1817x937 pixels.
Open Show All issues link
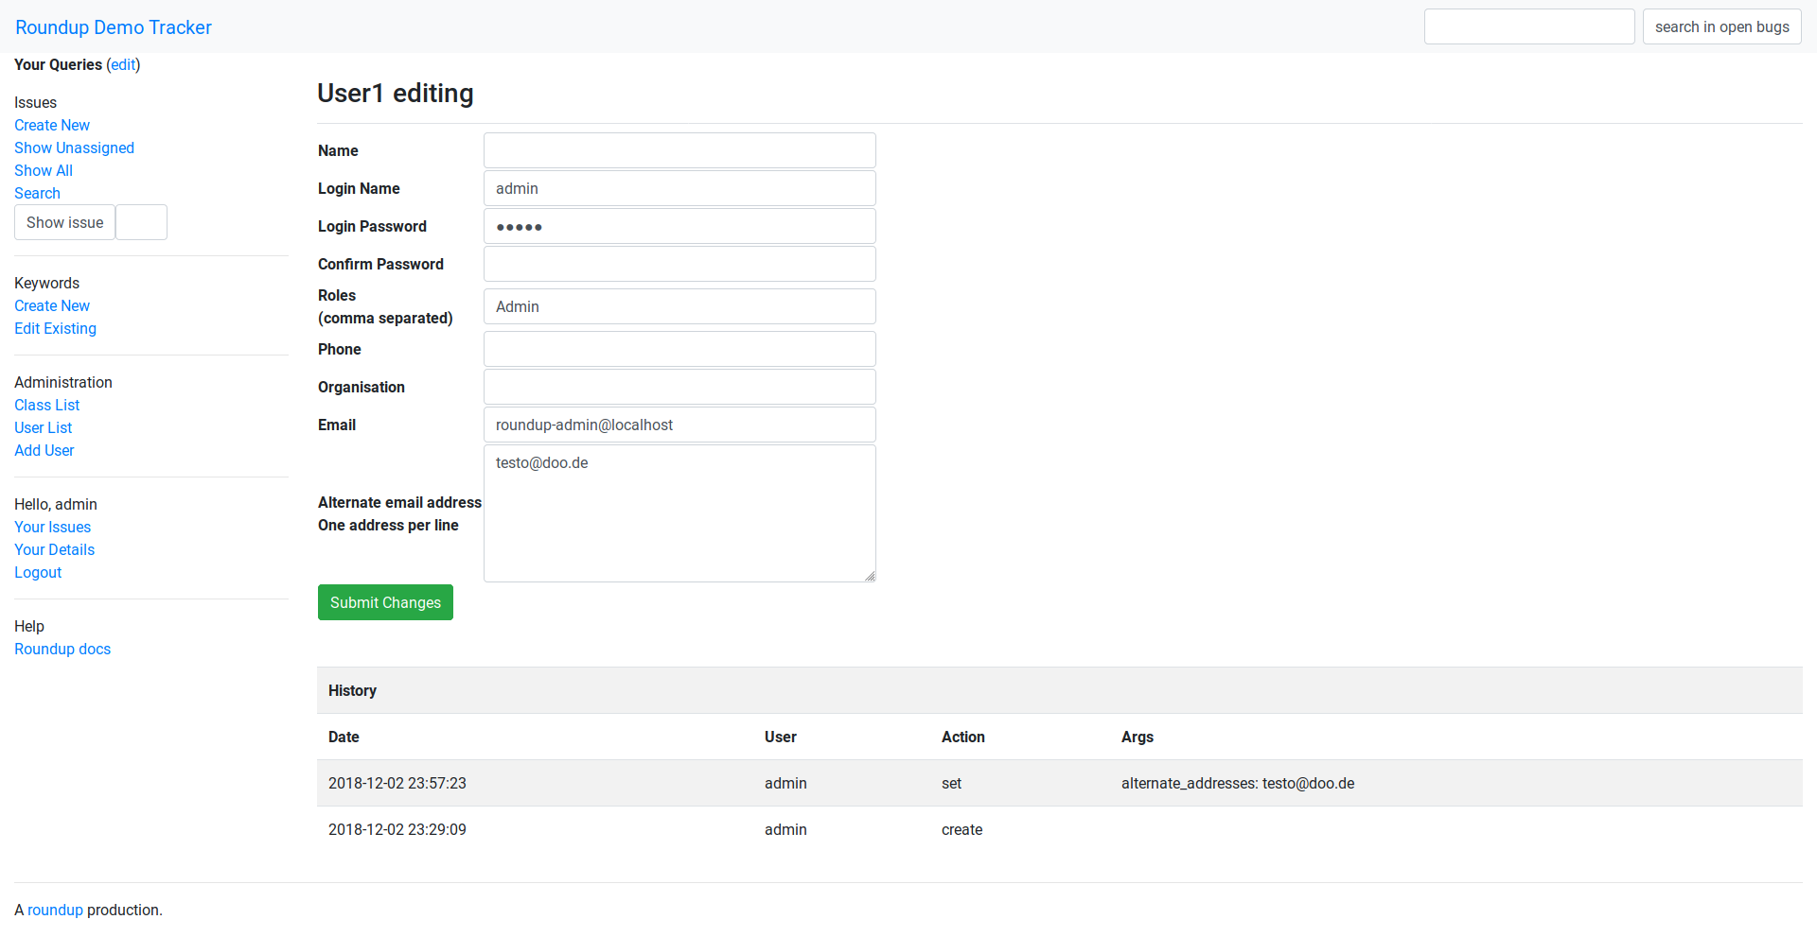click(44, 170)
